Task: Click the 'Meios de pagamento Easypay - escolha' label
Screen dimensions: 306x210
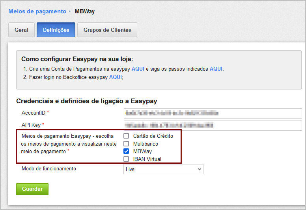Action: (67, 136)
